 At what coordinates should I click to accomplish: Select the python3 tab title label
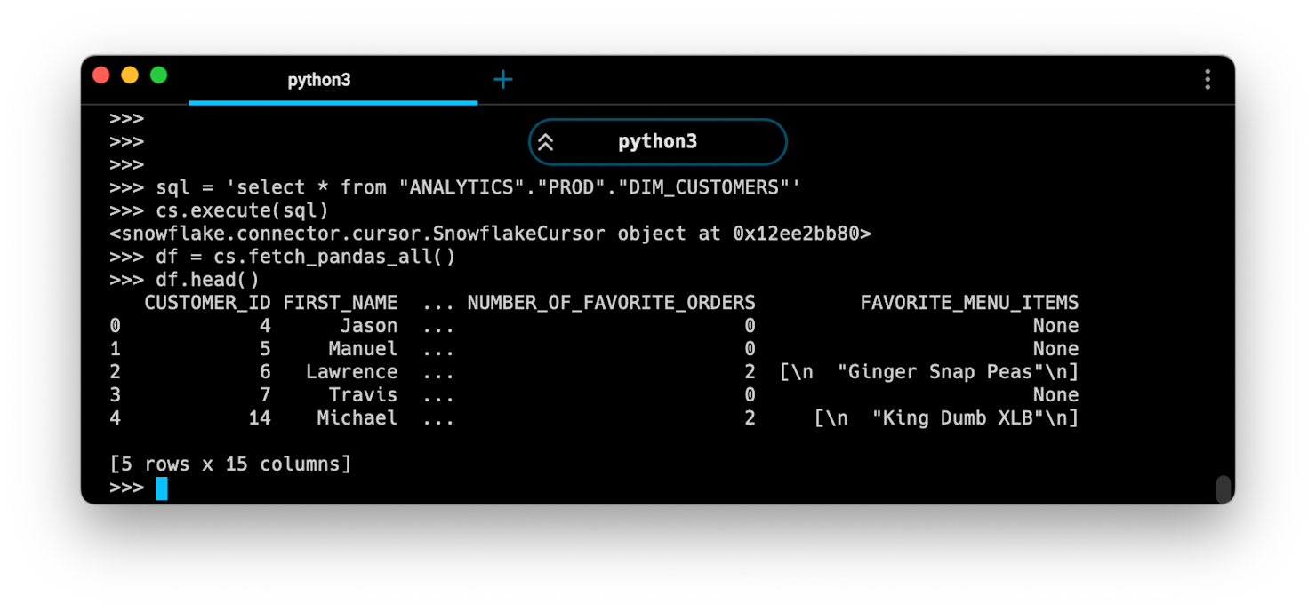tap(320, 80)
